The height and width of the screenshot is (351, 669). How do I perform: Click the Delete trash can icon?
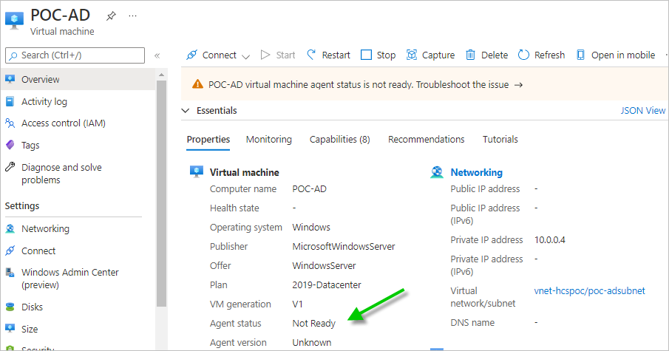pyautogui.click(x=470, y=55)
